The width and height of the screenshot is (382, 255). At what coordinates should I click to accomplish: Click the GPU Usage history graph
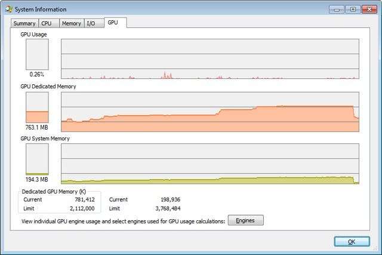point(210,59)
